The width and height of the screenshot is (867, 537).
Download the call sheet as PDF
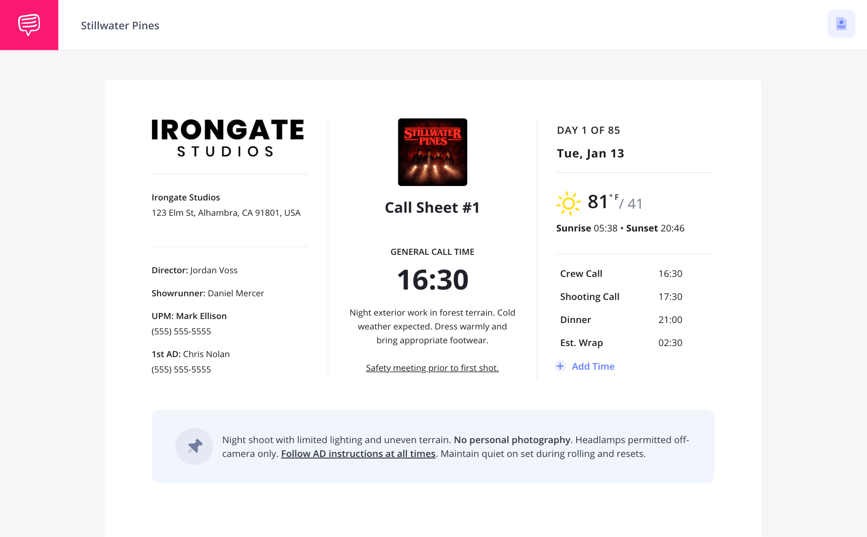[841, 24]
